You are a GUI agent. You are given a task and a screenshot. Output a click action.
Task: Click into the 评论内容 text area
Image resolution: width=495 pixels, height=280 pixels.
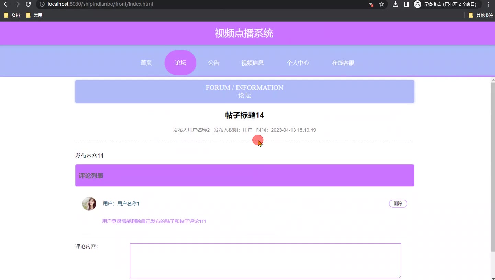point(265,261)
